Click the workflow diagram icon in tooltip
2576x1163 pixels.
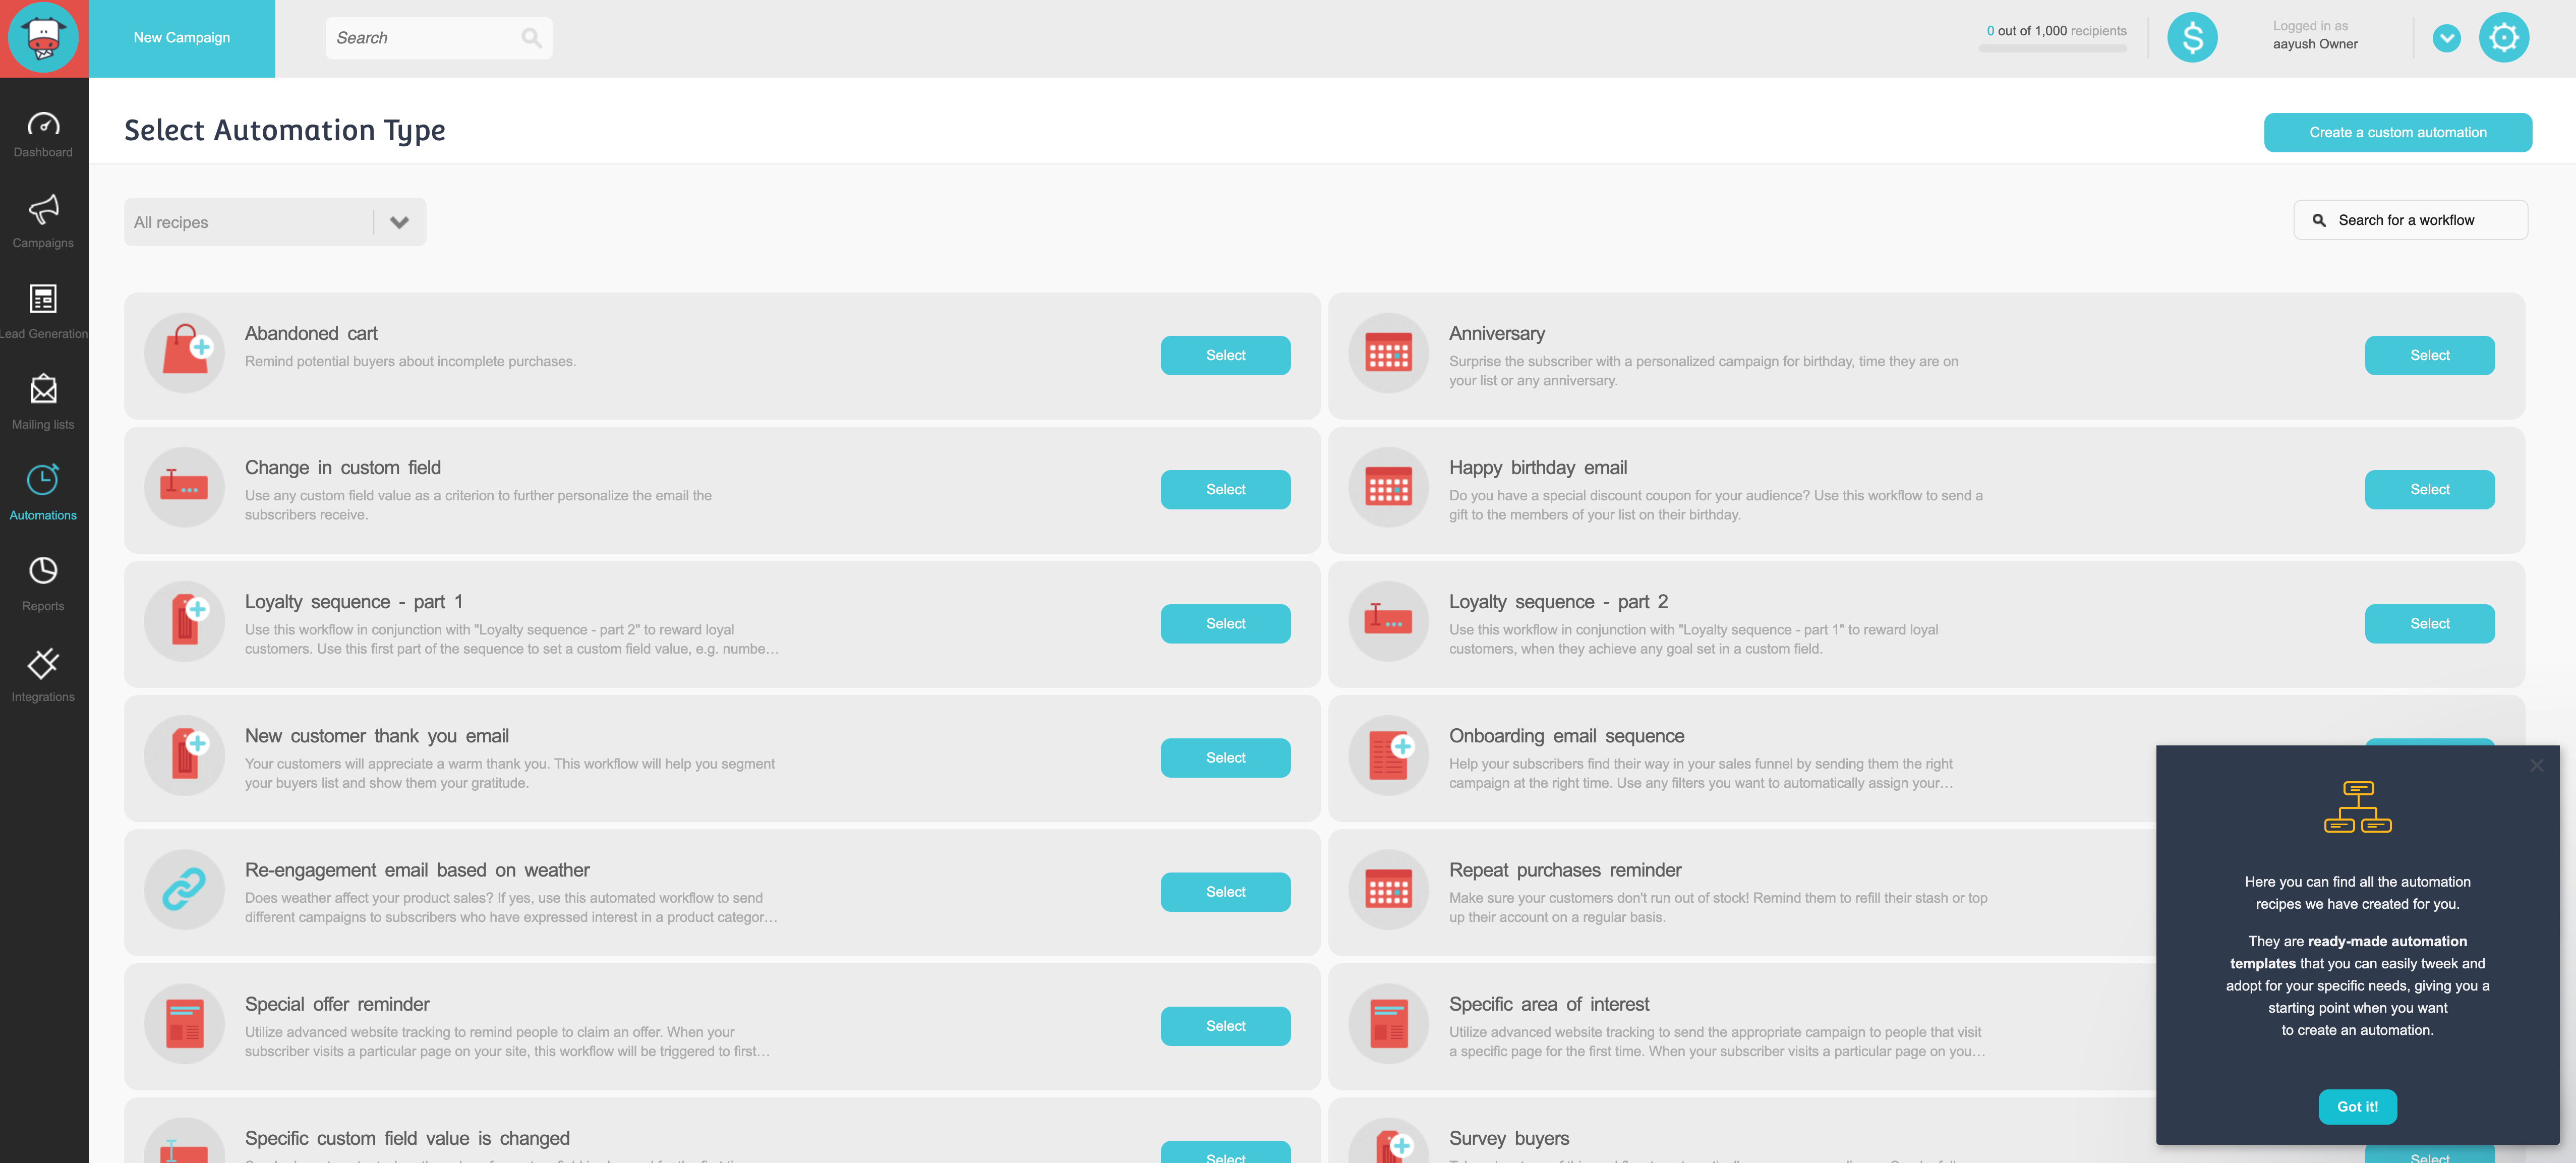coord(2357,807)
